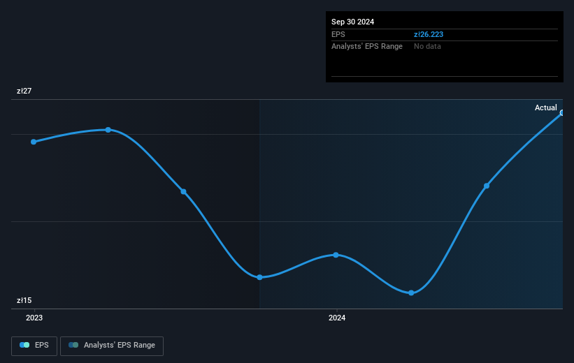
Task: Select the EPS point before the Actual marker
Action: click(x=487, y=186)
